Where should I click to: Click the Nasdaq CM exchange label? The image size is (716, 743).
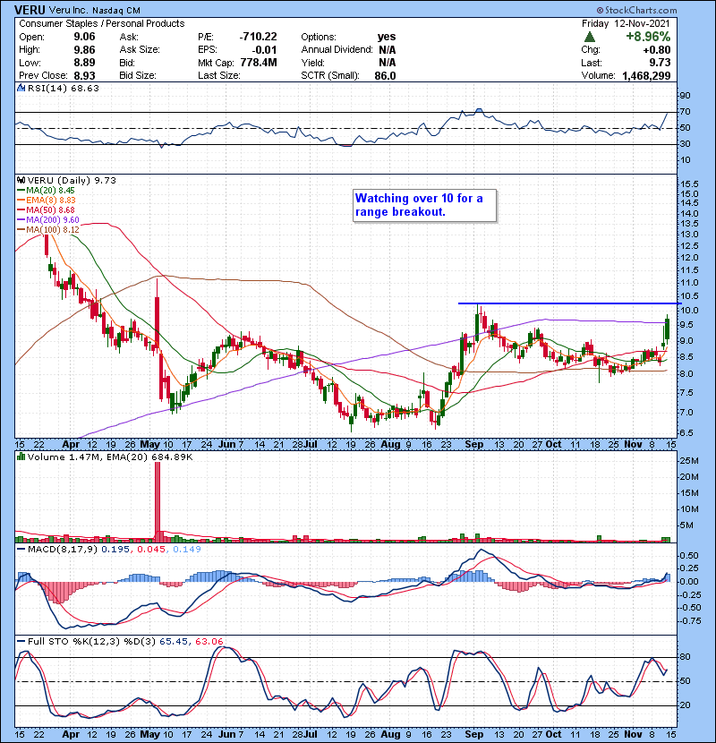coord(116,10)
